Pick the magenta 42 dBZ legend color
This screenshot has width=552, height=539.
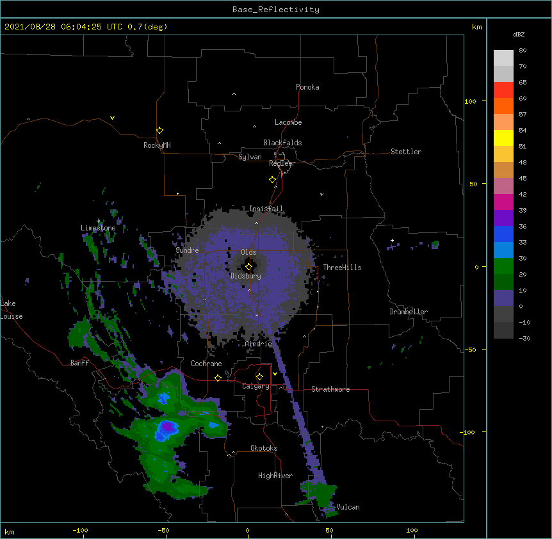pyautogui.click(x=503, y=202)
